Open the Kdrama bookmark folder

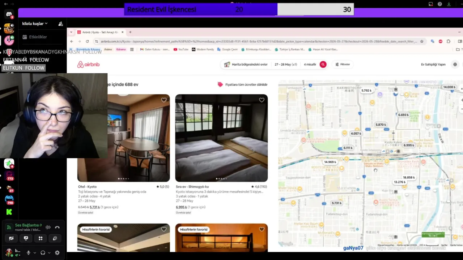pyautogui.click(x=121, y=49)
